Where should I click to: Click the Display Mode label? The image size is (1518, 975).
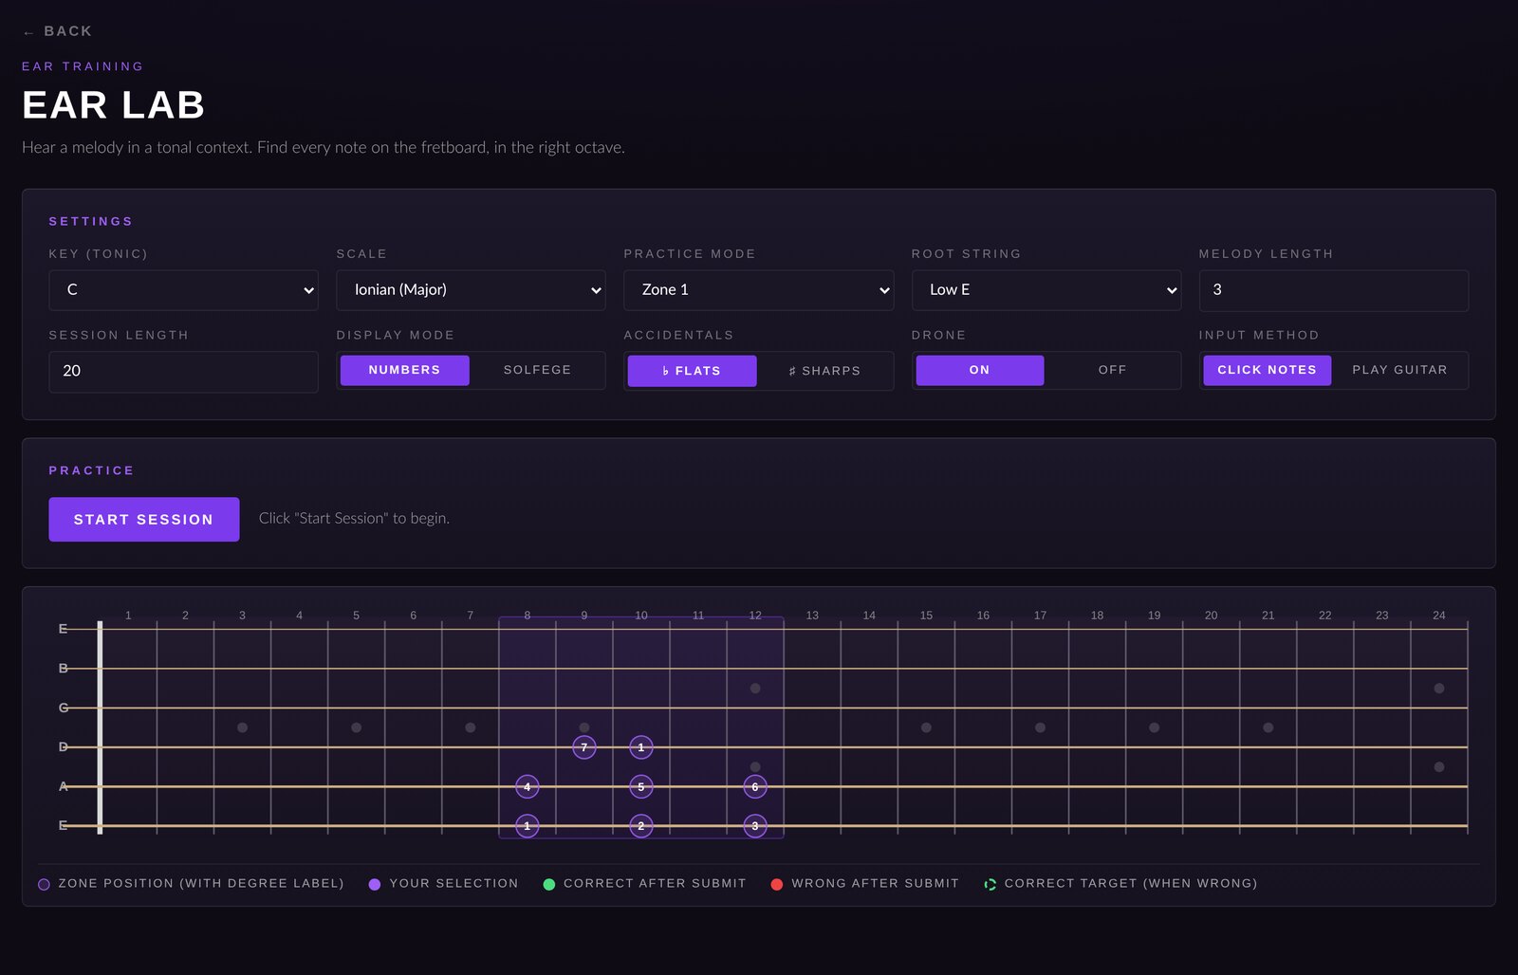pyautogui.click(x=396, y=336)
